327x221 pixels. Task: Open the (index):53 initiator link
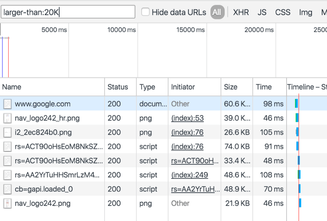tap(187, 118)
